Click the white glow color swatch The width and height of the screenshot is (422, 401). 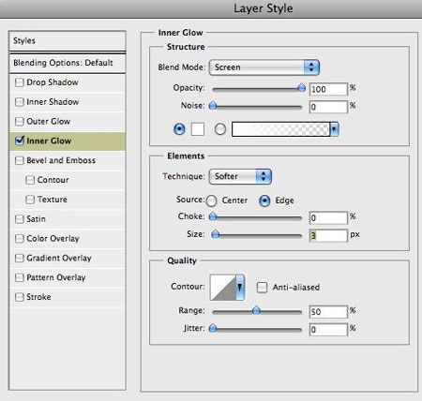point(198,129)
